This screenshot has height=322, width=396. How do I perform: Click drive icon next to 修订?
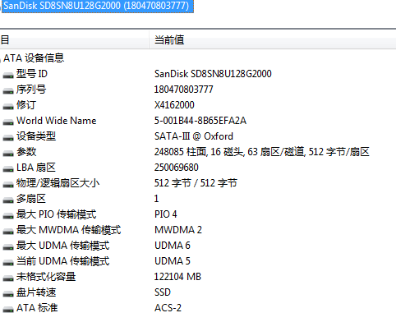point(8,106)
